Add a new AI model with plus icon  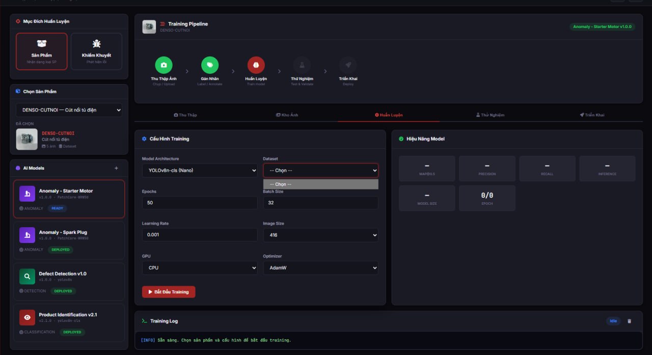click(x=116, y=168)
